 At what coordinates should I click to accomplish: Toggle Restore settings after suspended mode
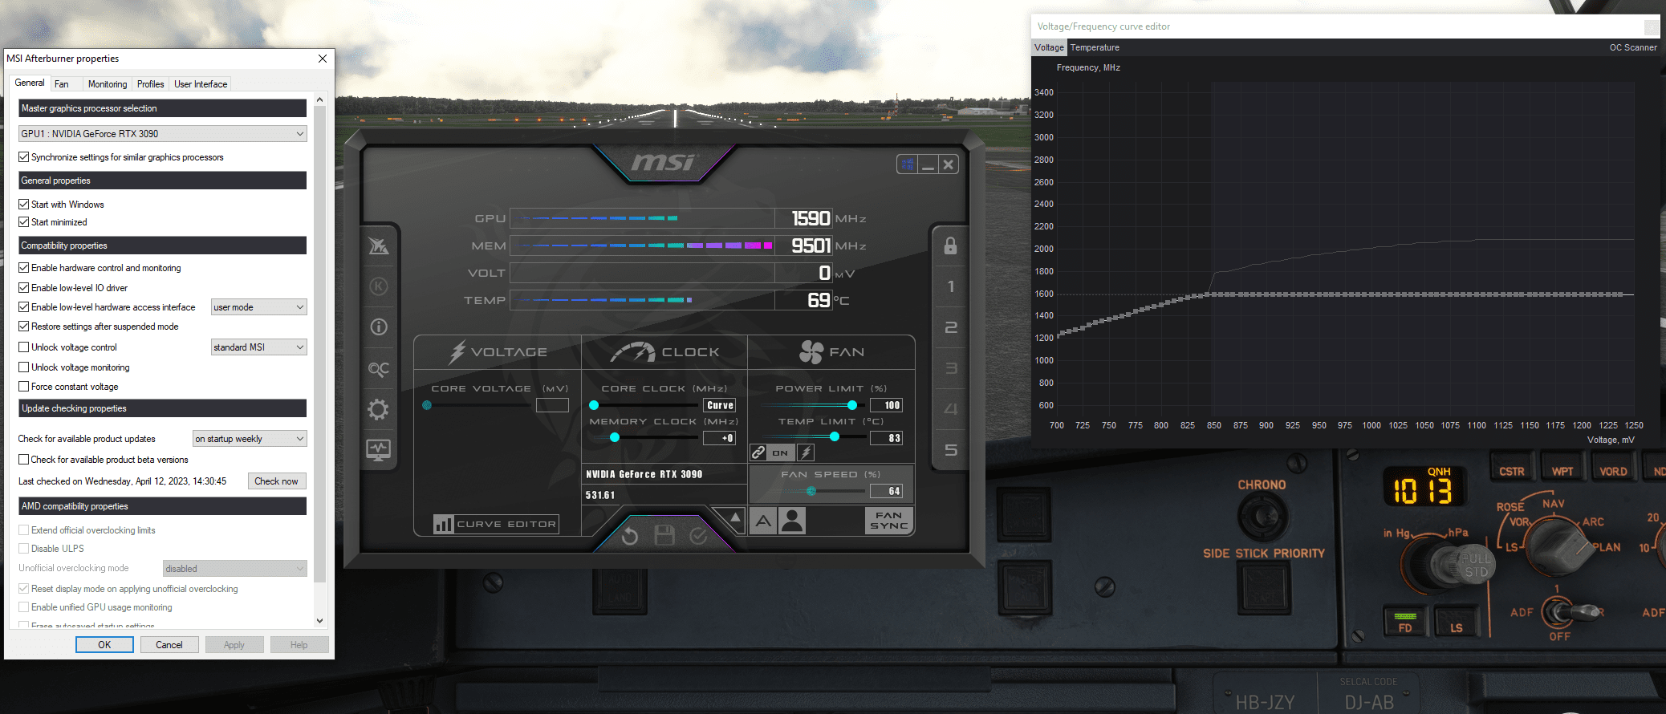point(24,327)
